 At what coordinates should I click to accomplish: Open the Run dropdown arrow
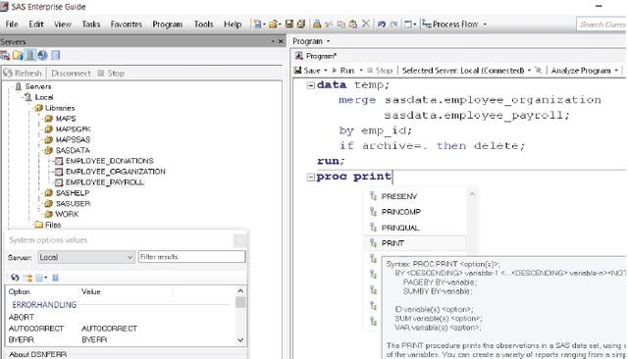(x=361, y=71)
